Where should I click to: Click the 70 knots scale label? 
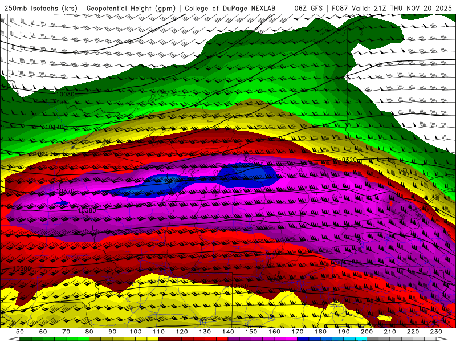(66, 332)
